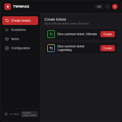Click the Dice summon ticket: Ultimate label

pos(77,34)
